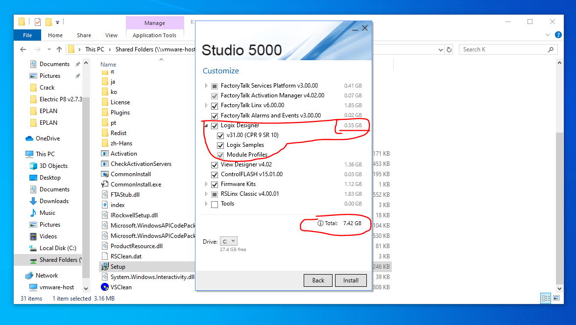The image size is (576, 325).
Task: Expand the FactoryTalk Linx node
Action: pos(206,105)
